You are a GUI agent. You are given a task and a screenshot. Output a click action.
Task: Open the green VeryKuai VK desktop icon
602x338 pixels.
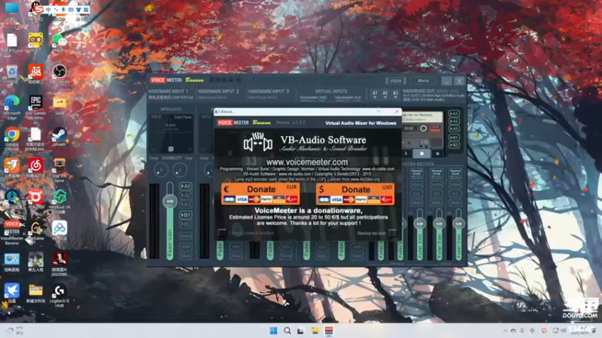(x=59, y=201)
